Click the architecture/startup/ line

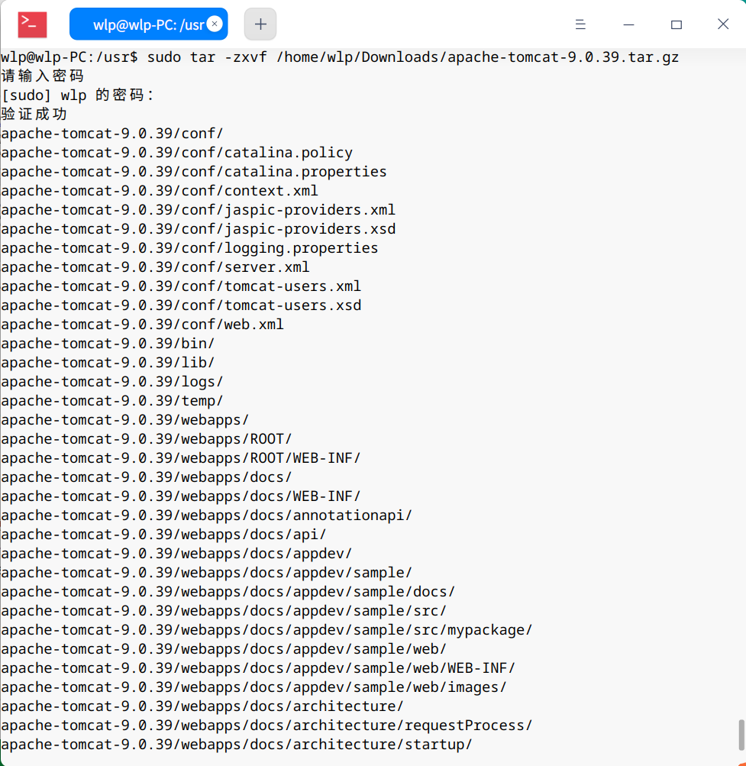[x=237, y=744]
